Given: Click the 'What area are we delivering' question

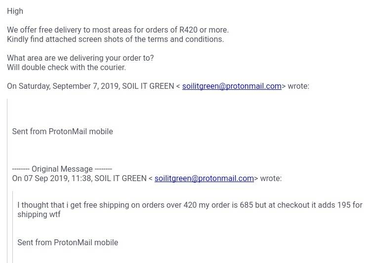Looking at the screenshot, I should 80,58.
